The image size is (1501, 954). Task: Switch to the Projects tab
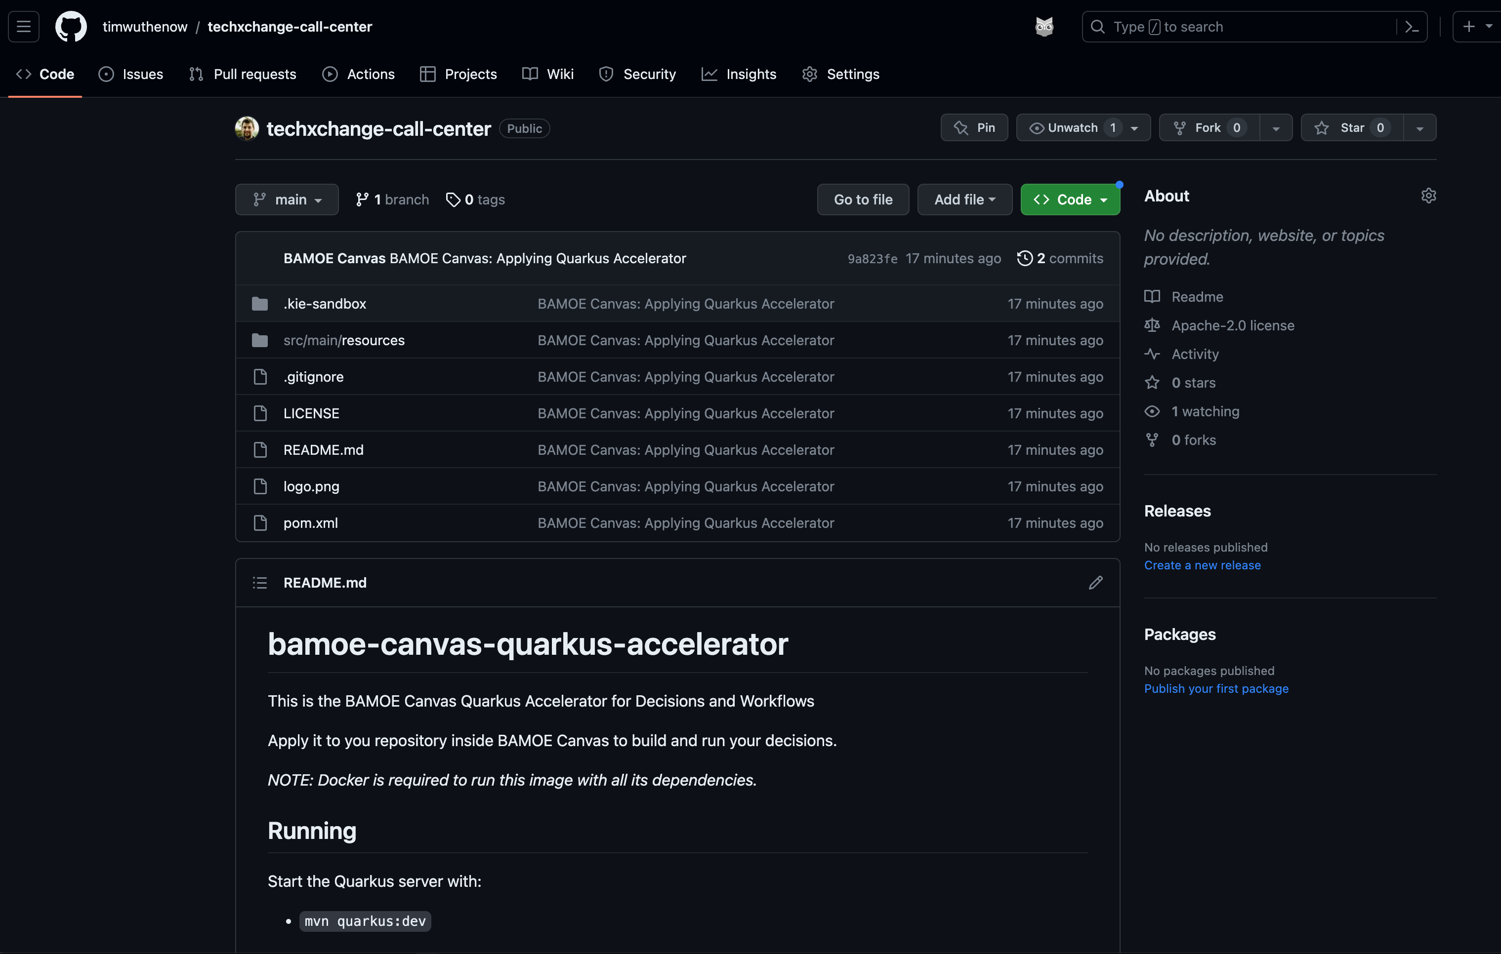pyautogui.click(x=458, y=74)
